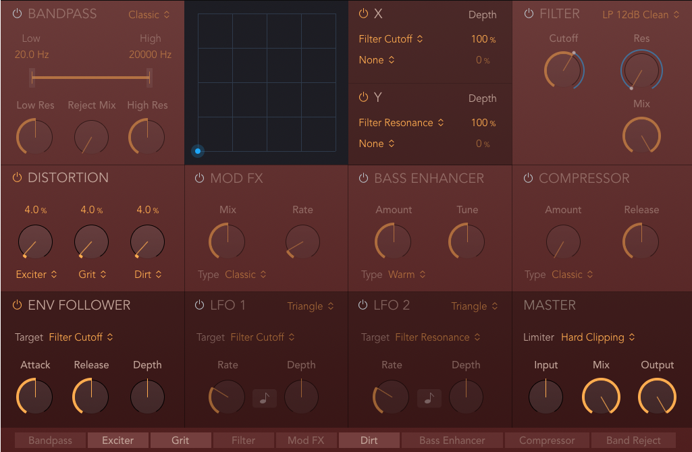The image size is (692, 452).
Task: Toggle the Env Follower power button
Action: coord(17,305)
